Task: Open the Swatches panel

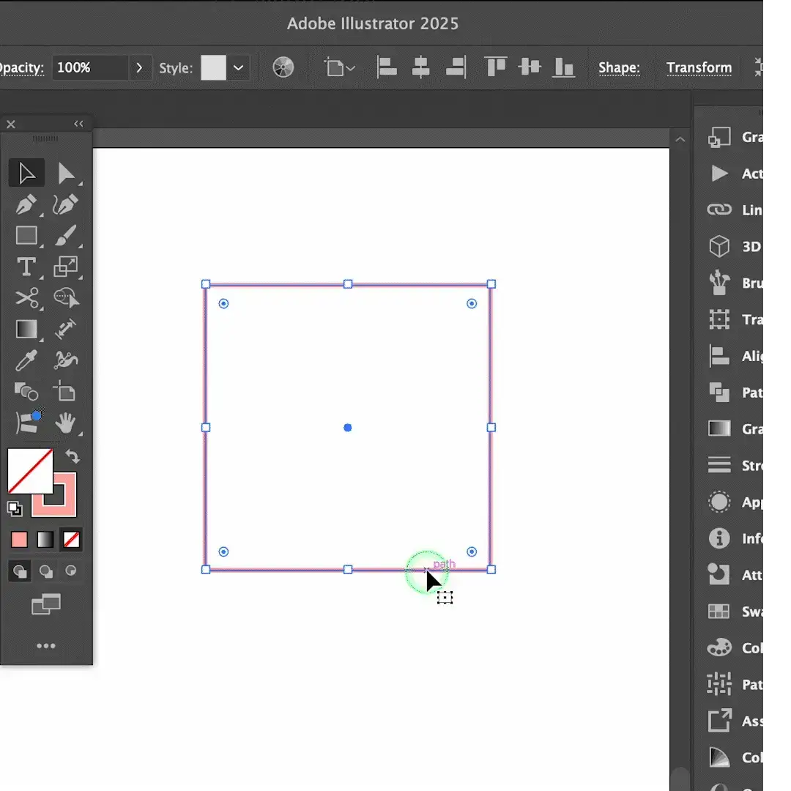Action: point(718,612)
